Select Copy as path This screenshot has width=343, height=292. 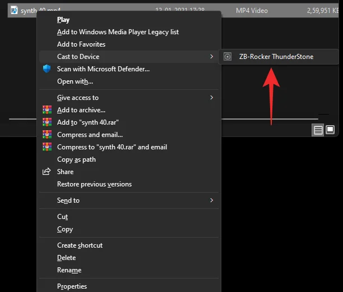point(129,159)
